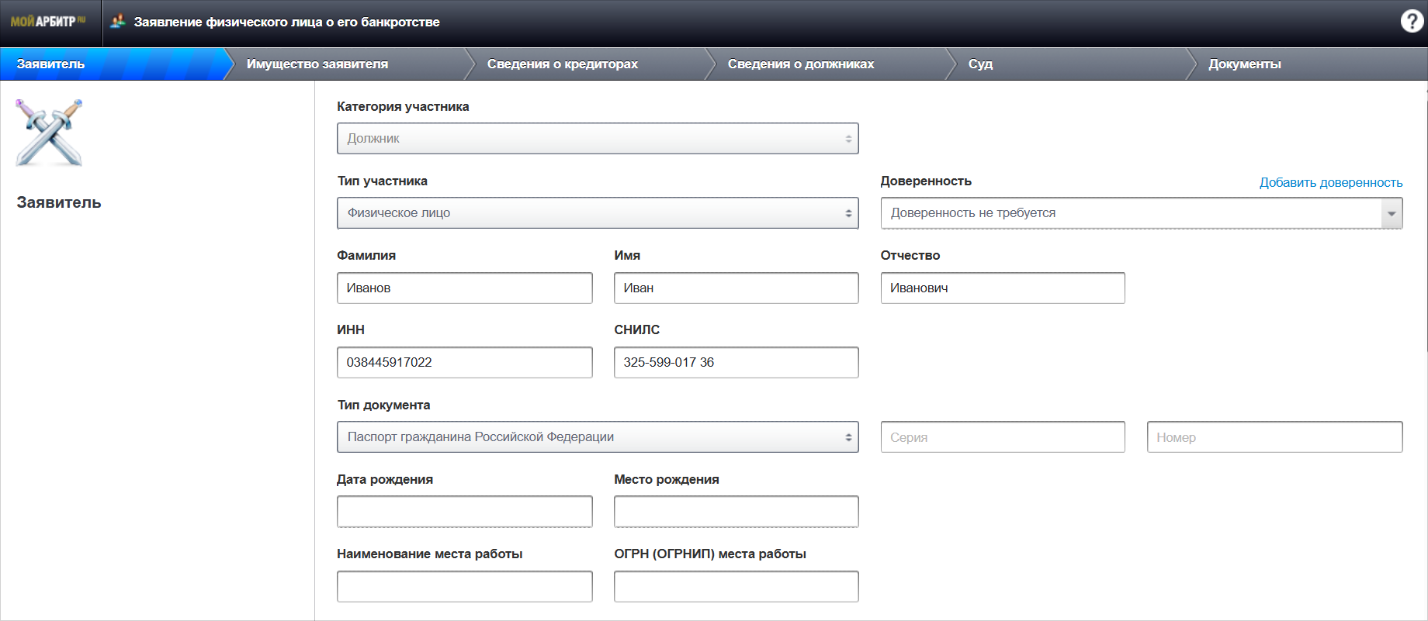This screenshot has width=1428, height=621.
Task: Select the Суд tab
Action: point(980,64)
